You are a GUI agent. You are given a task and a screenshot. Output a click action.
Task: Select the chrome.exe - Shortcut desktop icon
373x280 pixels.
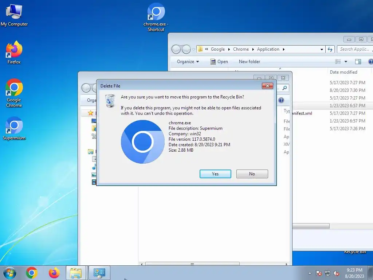coord(156,17)
